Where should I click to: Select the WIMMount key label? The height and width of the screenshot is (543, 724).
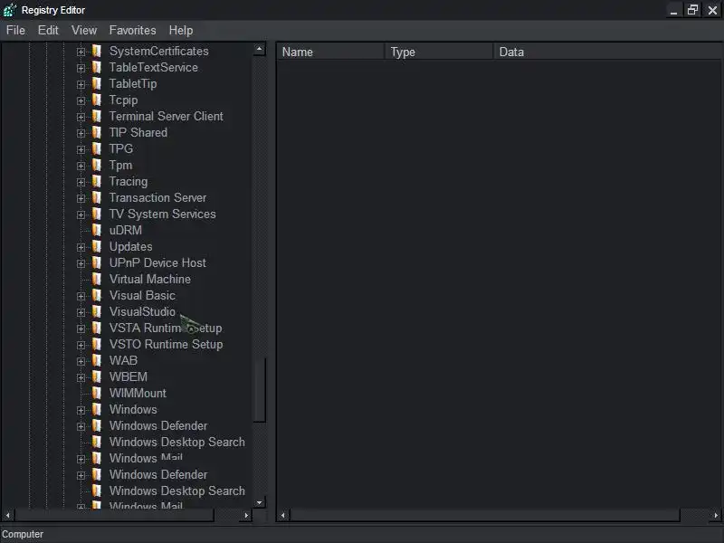click(138, 394)
